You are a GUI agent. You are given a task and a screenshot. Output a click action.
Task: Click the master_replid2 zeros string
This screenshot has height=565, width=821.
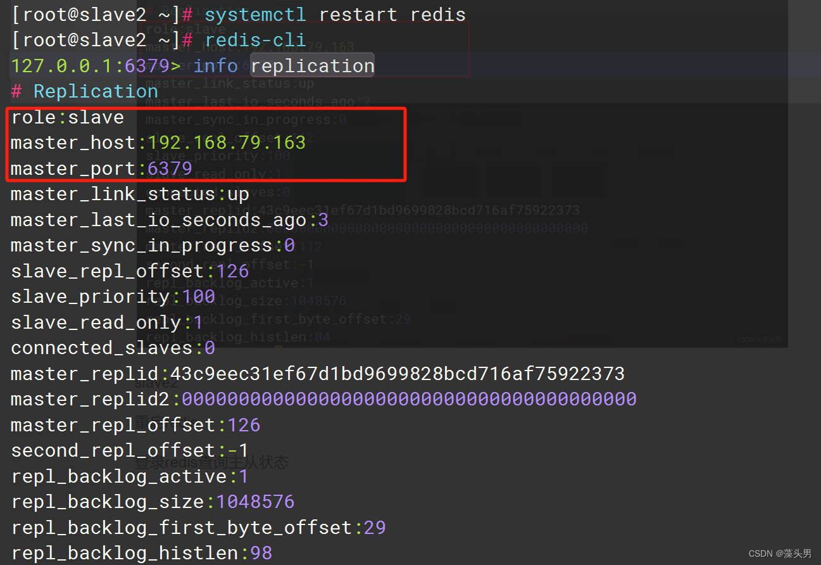pyautogui.click(x=405, y=398)
